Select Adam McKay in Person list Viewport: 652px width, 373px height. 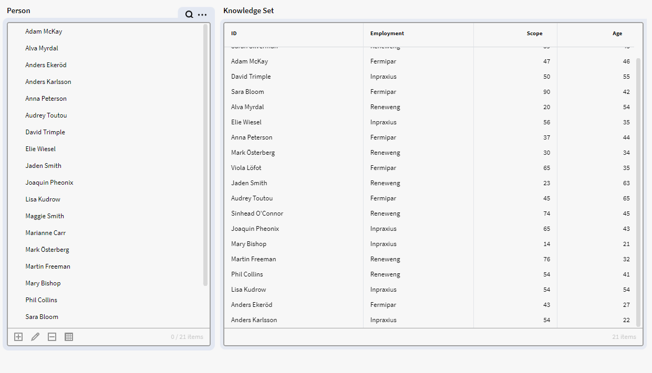[44, 31]
